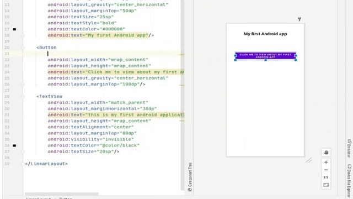Click the pin icon above the device preview
The image size is (353, 199).
tap(299, 19)
